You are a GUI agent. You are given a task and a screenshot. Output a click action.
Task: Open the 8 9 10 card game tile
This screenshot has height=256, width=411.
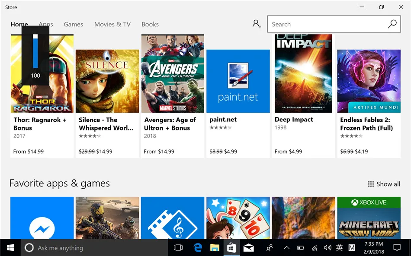coord(238,218)
